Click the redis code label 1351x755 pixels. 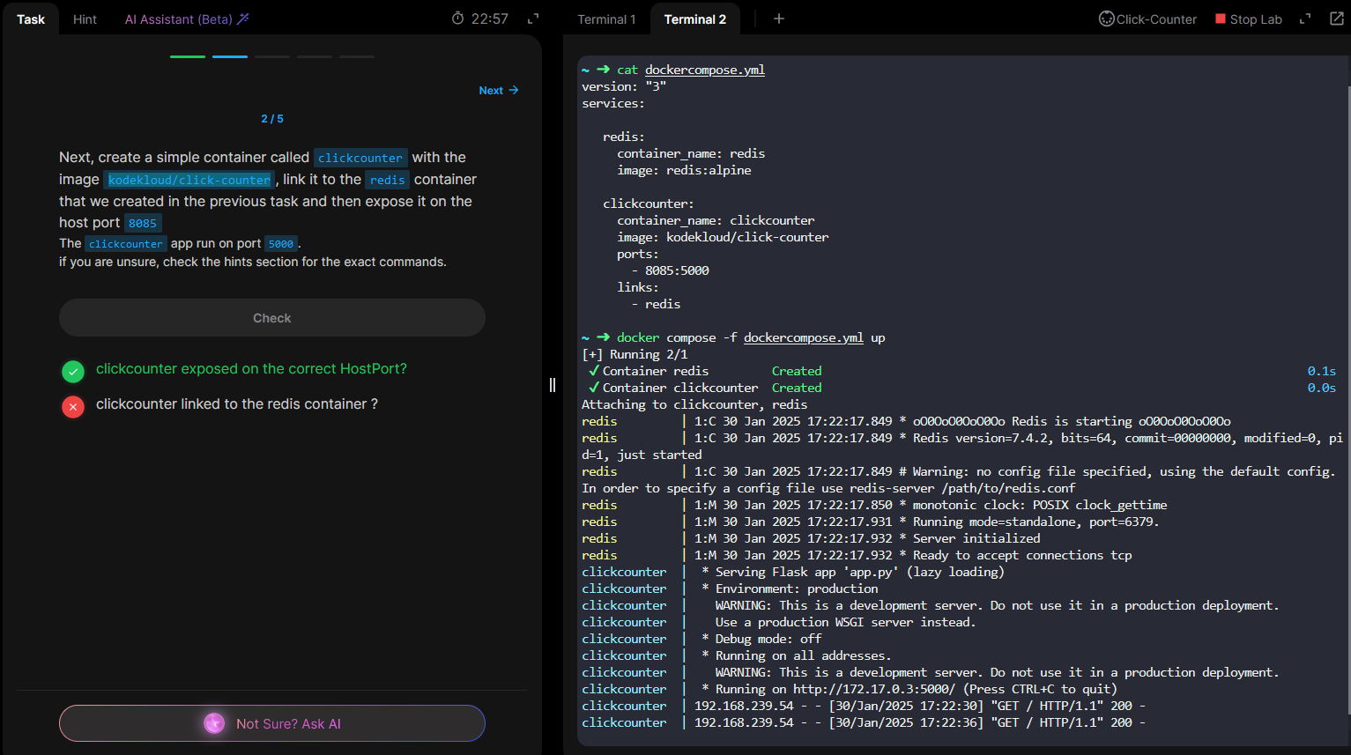[x=388, y=180]
